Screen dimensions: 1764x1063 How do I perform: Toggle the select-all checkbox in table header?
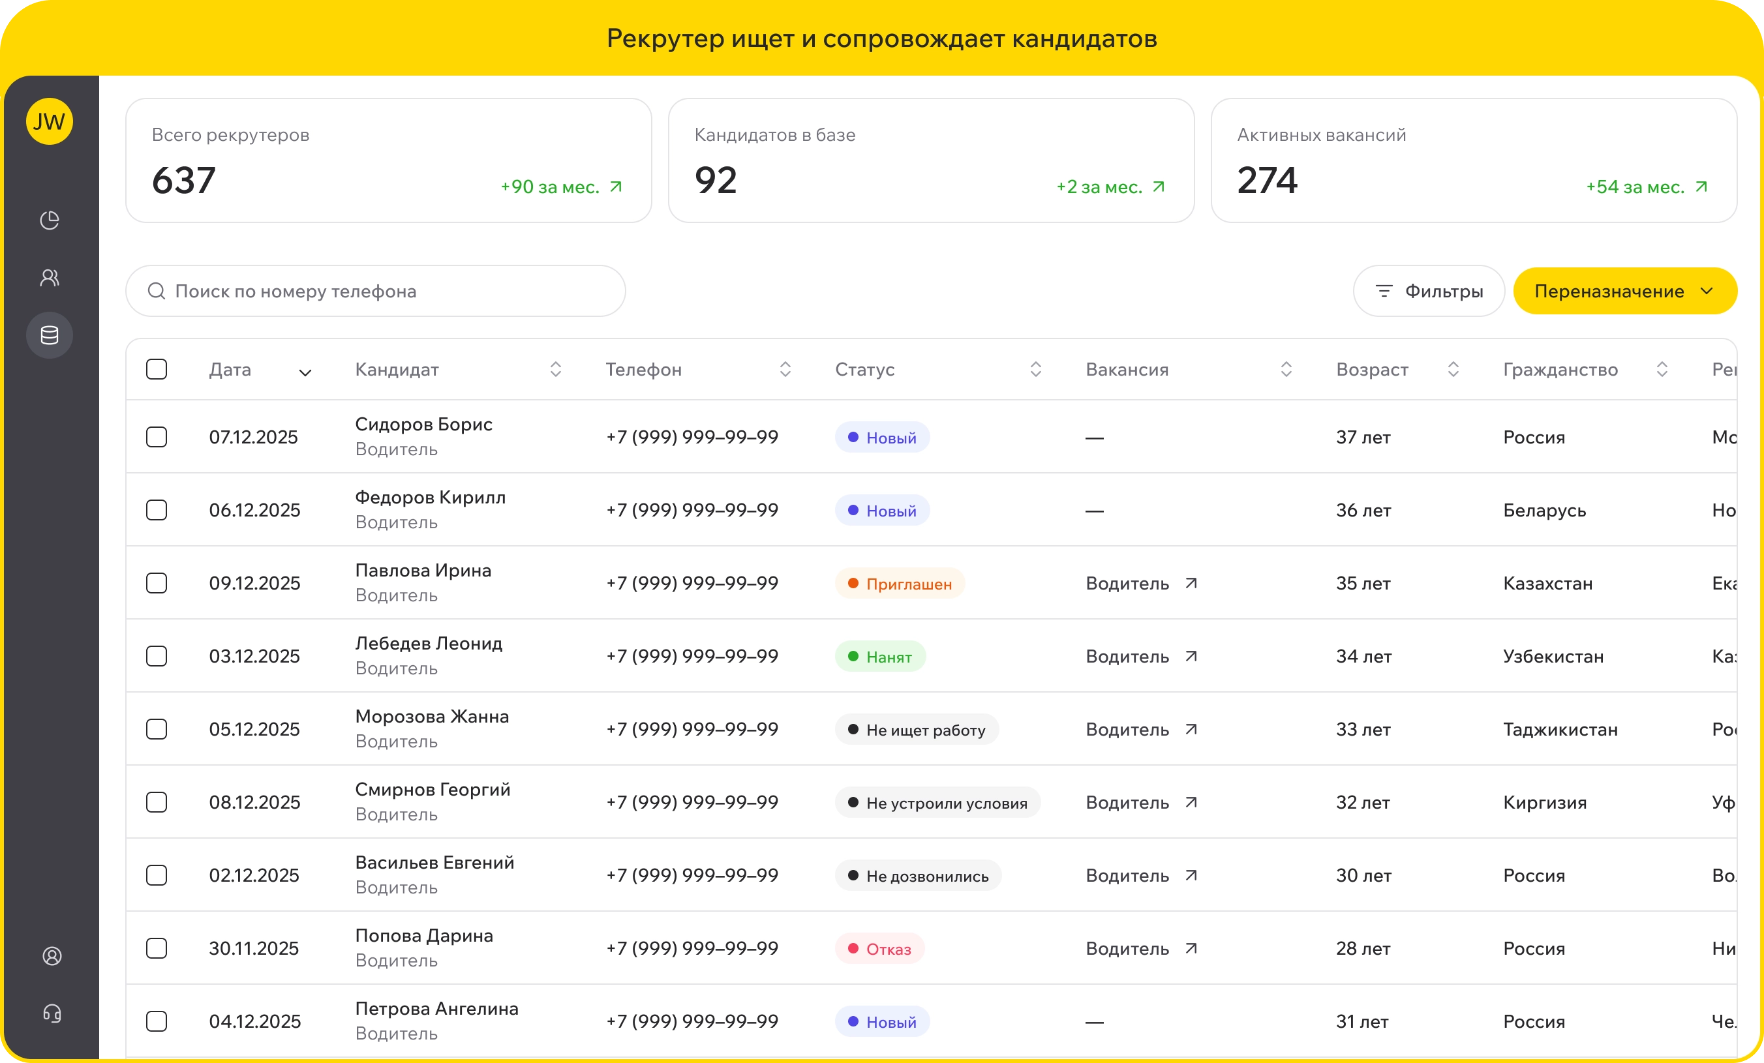156,368
